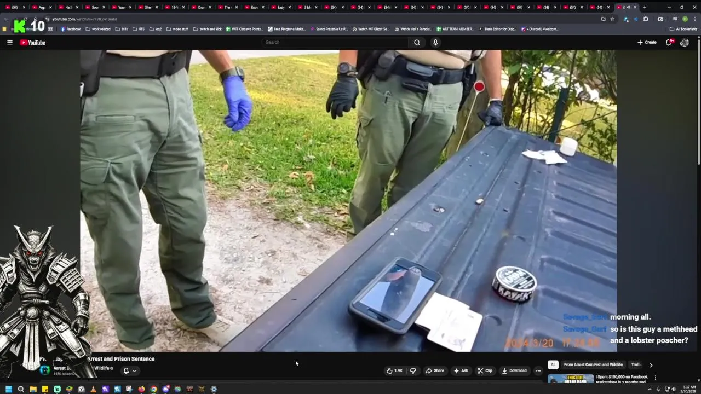
Task: Start voice search with the microphone
Action: pyautogui.click(x=435, y=42)
